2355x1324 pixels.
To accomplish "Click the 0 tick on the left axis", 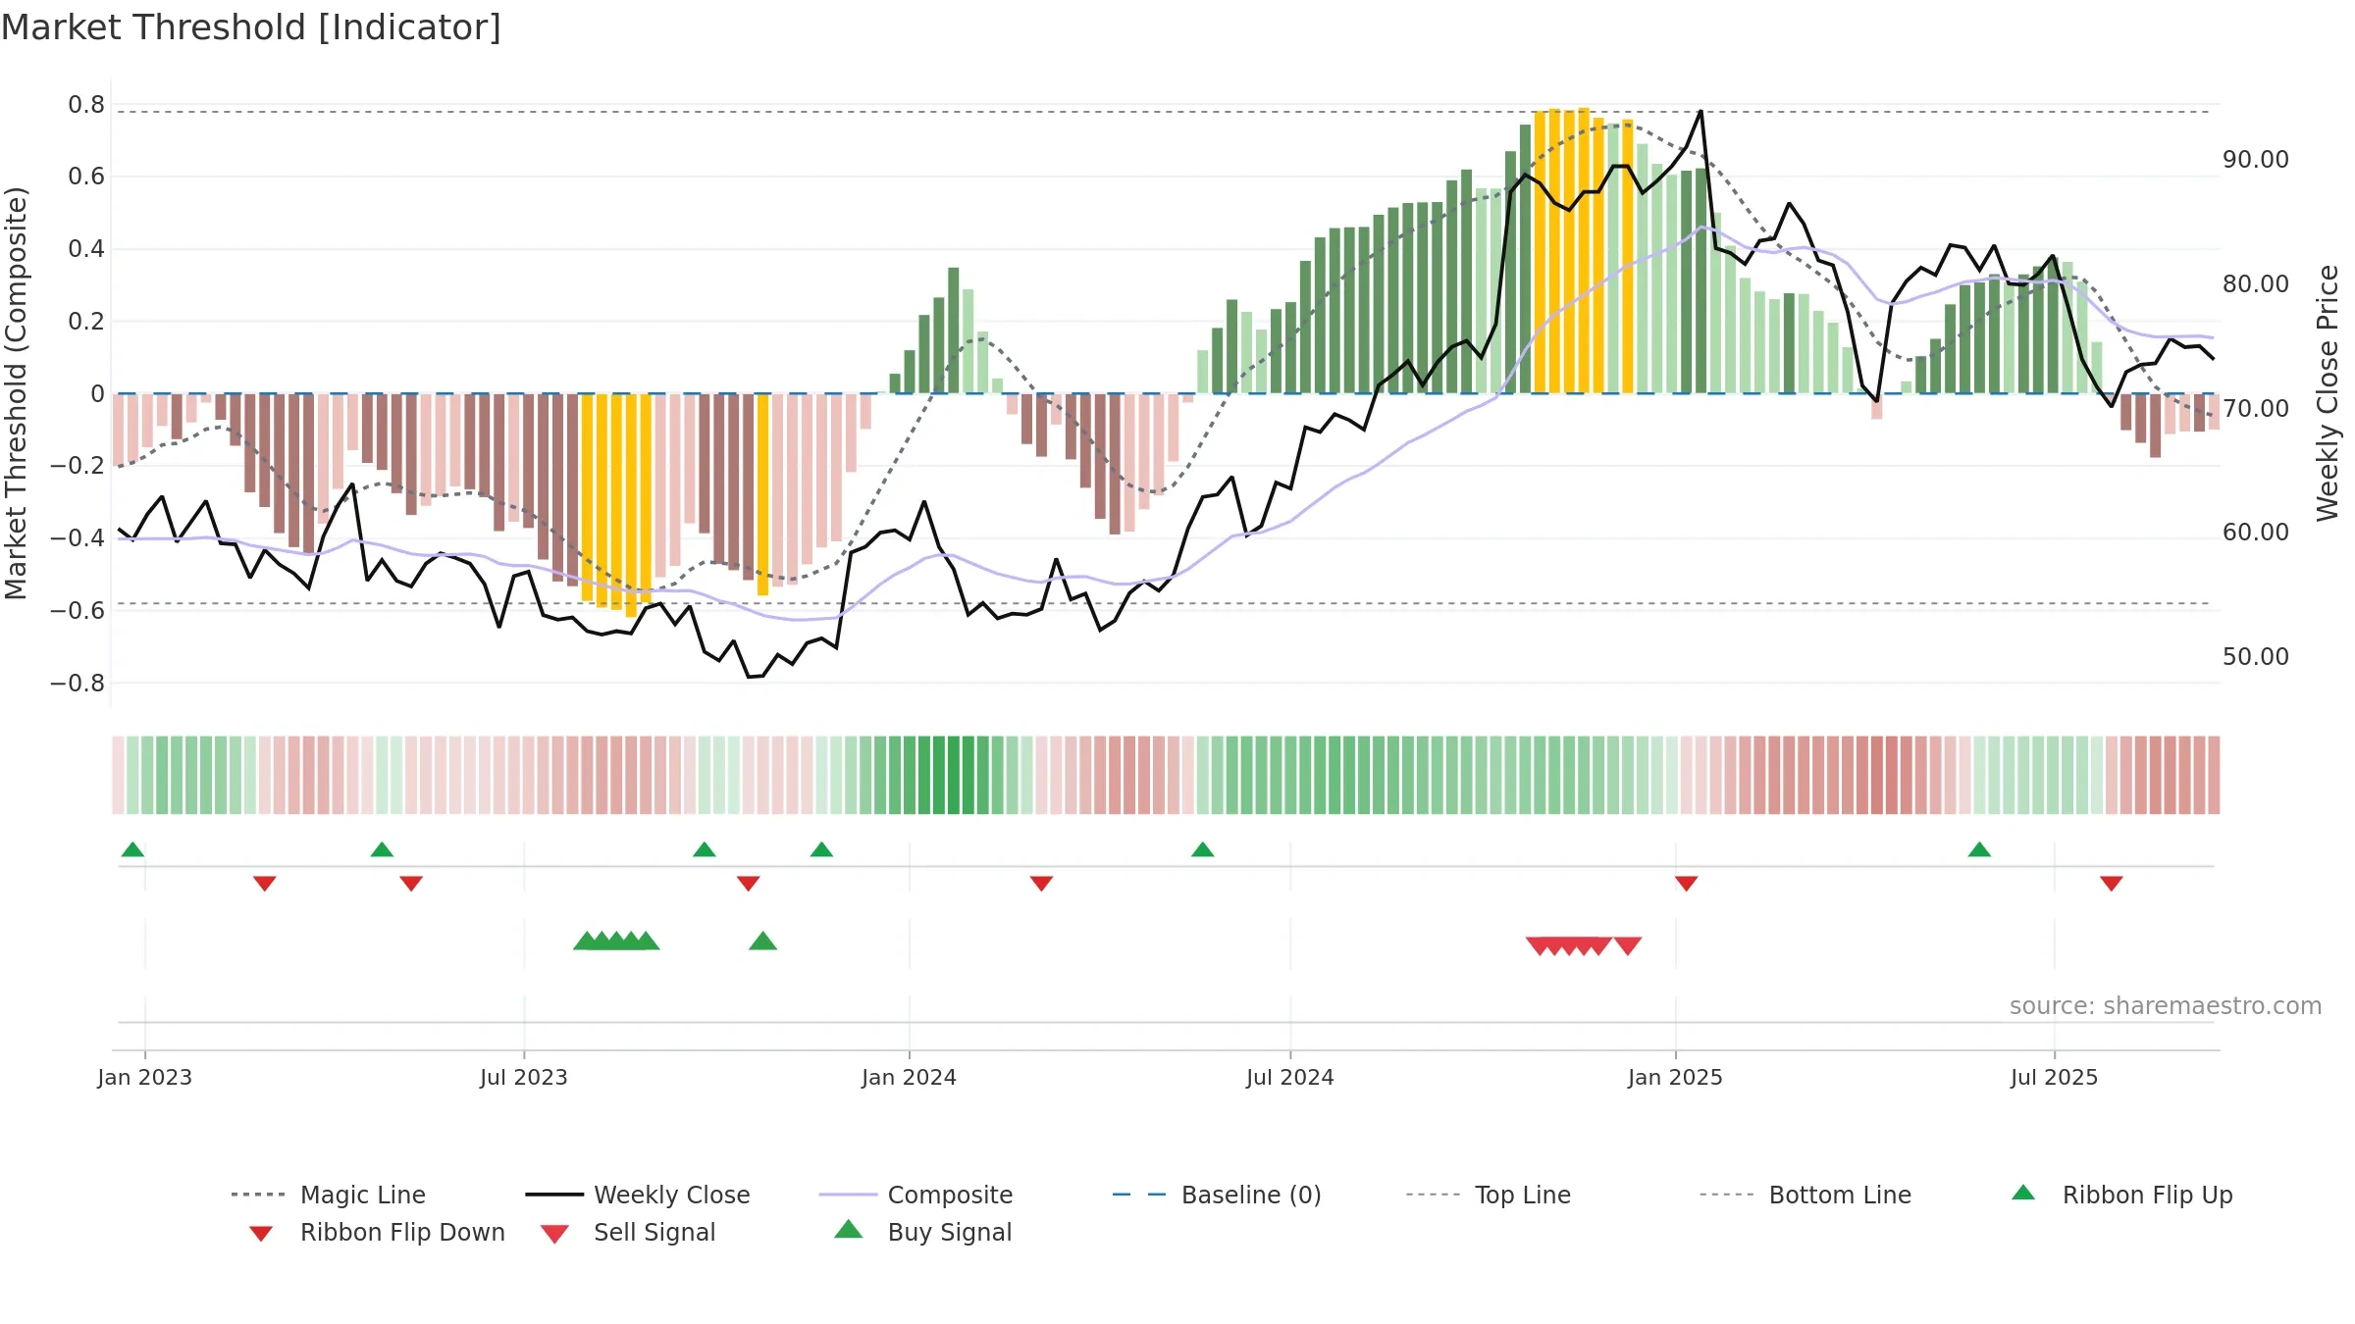I will click(x=97, y=394).
